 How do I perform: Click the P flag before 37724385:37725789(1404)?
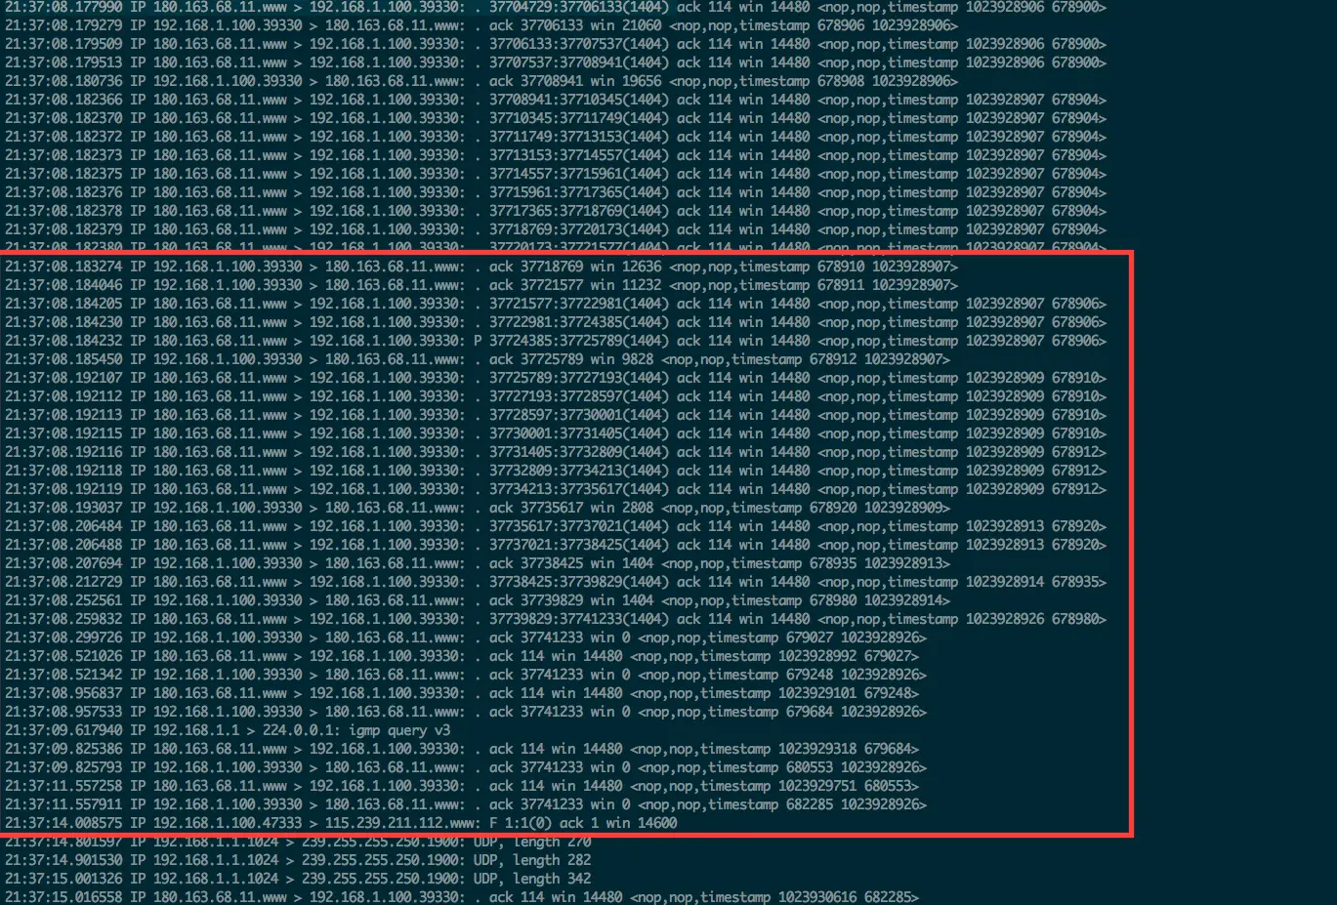pyautogui.click(x=478, y=341)
